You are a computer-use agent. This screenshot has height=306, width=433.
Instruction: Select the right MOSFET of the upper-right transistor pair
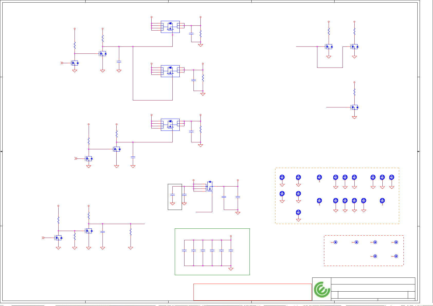(x=355, y=47)
